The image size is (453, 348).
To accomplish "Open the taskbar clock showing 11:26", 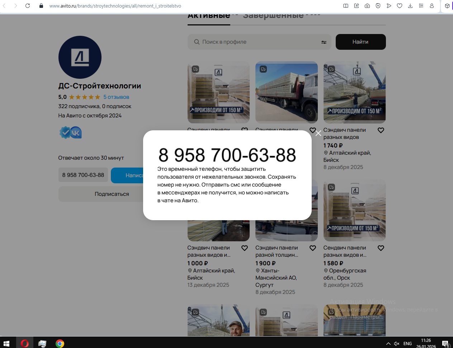I will coord(426,344).
